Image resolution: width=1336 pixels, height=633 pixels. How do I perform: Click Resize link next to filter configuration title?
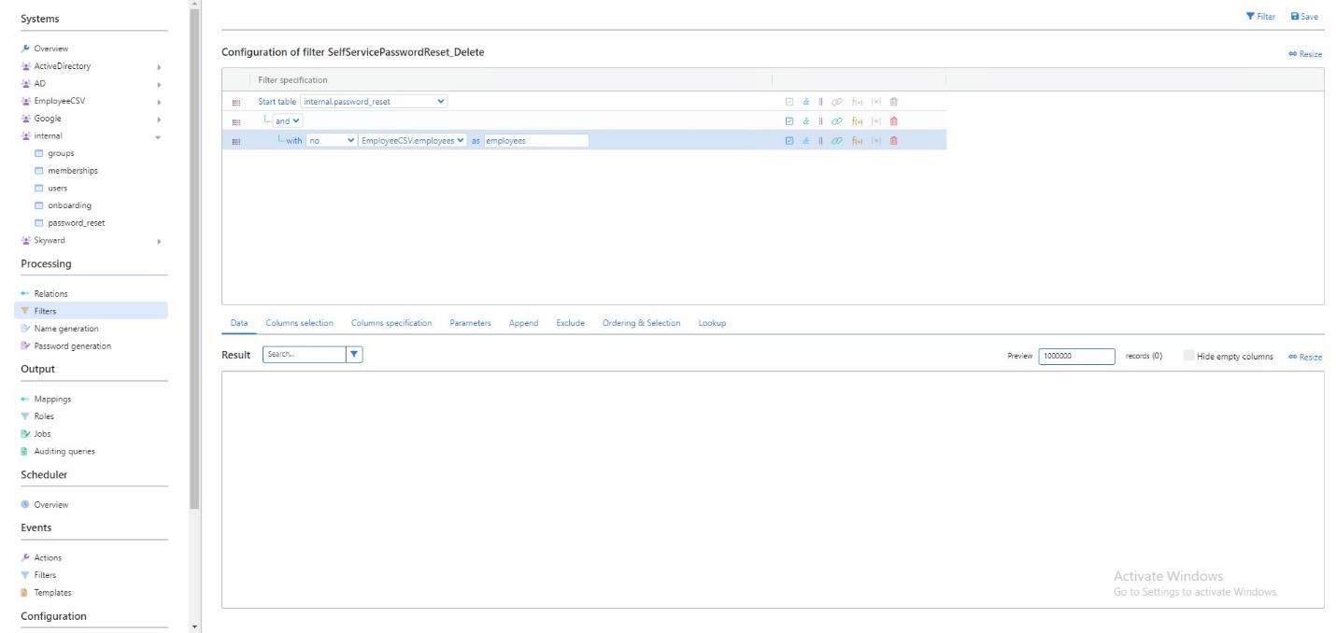(1305, 54)
